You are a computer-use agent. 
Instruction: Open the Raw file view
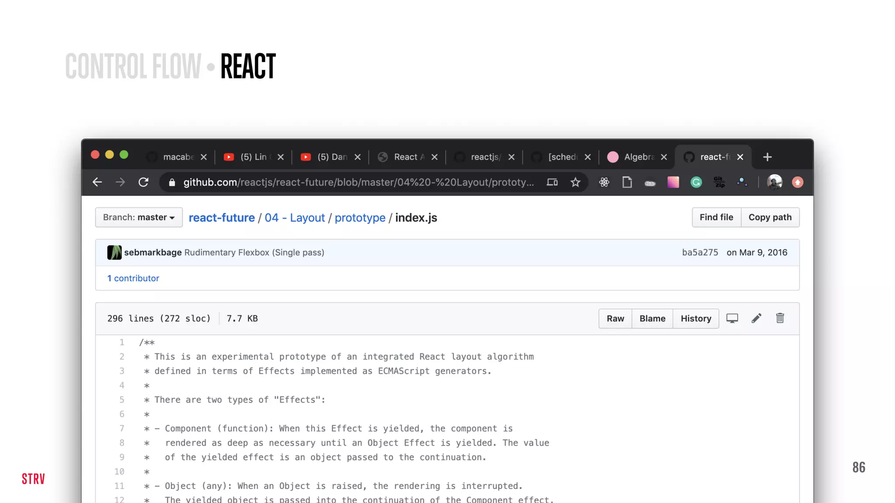tap(615, 318)
